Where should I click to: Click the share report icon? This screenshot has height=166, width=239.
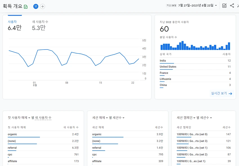point(232,6)
